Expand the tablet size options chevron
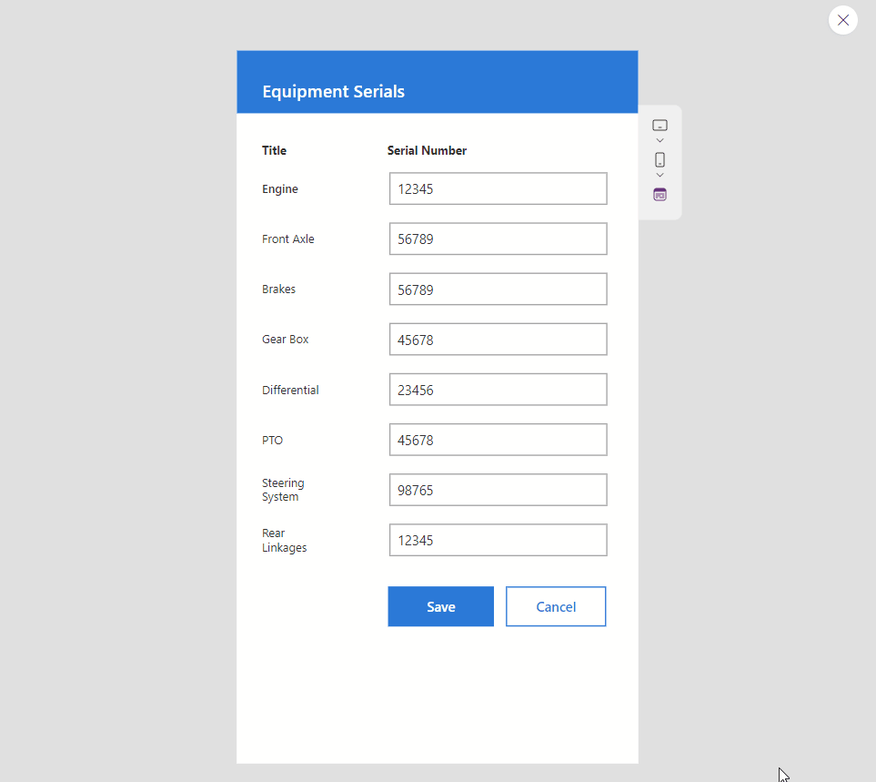Image resolution: width=876 pixels, height=782 pixels. 660,139
